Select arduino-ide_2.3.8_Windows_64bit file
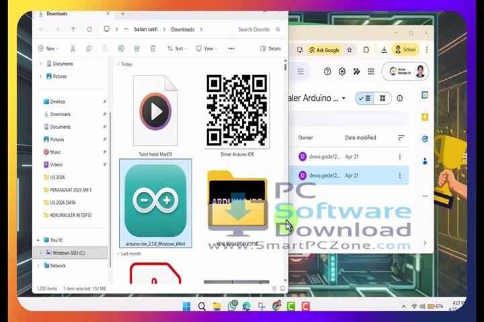 click(x=155, y=203)
